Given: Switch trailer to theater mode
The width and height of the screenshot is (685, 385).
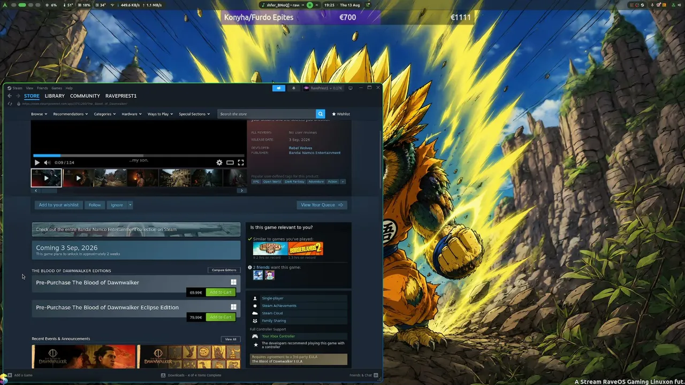Looking at the screenshot, I should [x=230, y=163].
